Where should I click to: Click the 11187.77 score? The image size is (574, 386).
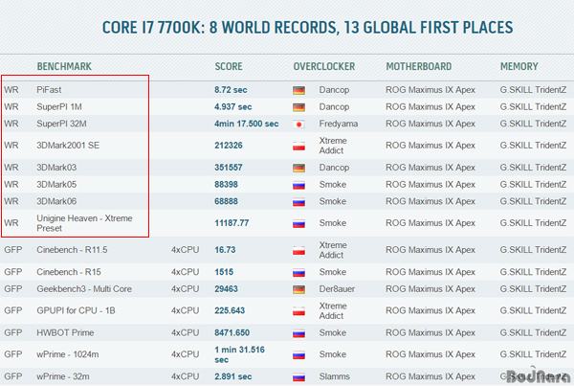[232, 223]
